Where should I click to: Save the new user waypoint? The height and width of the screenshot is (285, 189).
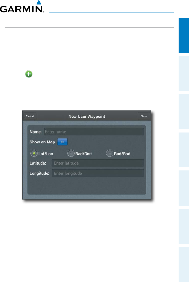click(144, 116)
